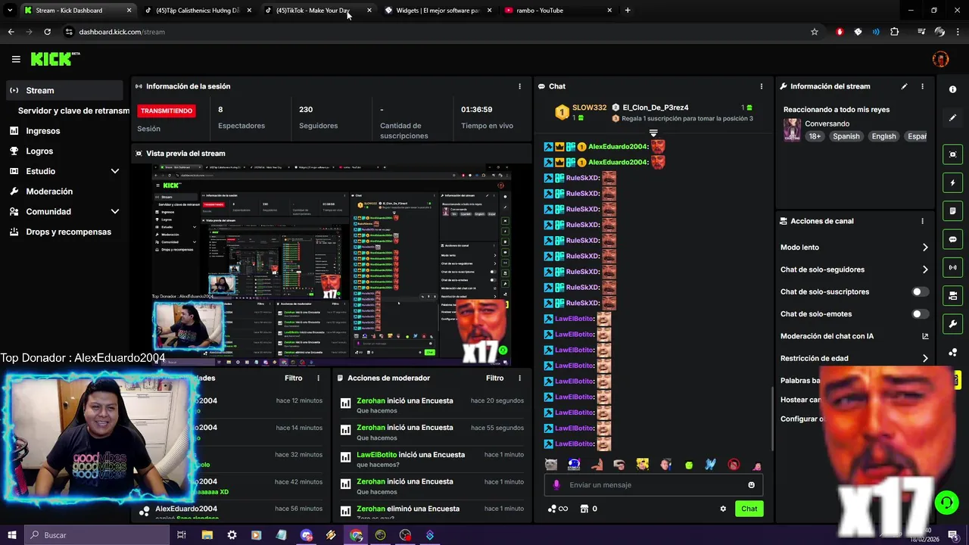
Task: Expand Chat de solo-seguidores options
Action: pos(925,269)
